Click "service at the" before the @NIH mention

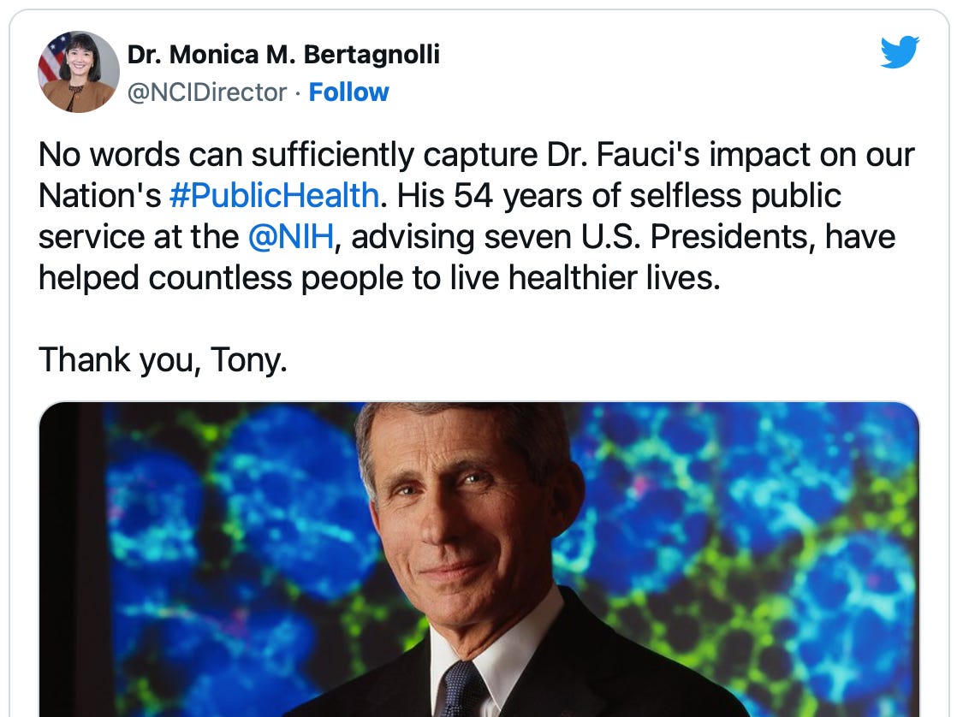[x=138, y=237]
